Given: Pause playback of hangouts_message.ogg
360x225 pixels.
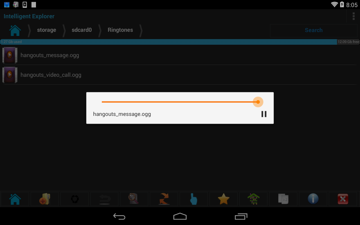Looking at the screenshot, I should 264,114.
